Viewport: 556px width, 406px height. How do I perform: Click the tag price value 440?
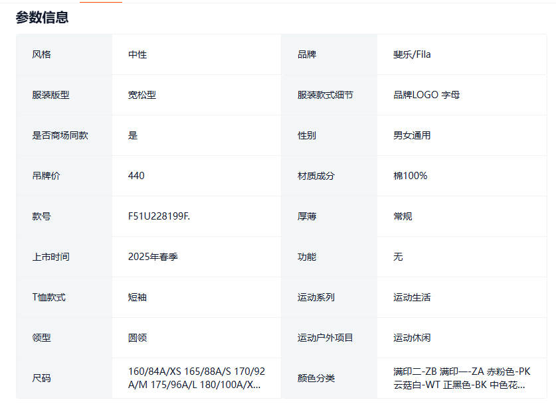click(x=136, y=176)
